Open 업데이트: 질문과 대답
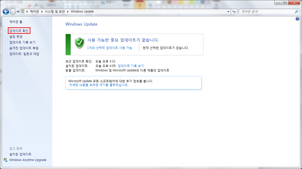 [24, 54]
